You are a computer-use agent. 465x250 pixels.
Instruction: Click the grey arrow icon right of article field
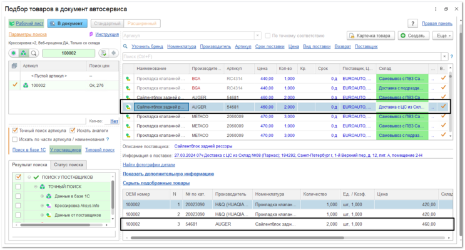113,53
